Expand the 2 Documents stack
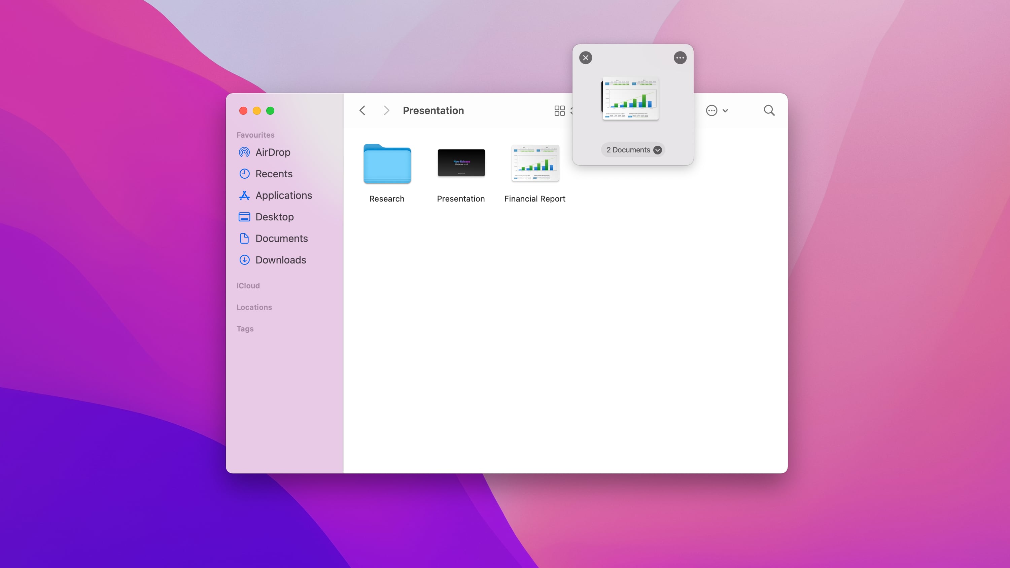 [x=658, y=150]
